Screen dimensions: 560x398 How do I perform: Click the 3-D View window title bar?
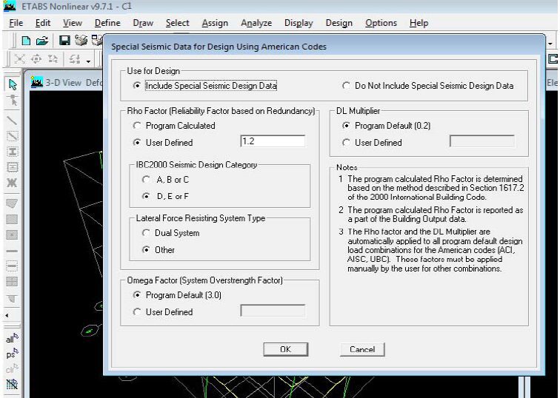(64, 82)
